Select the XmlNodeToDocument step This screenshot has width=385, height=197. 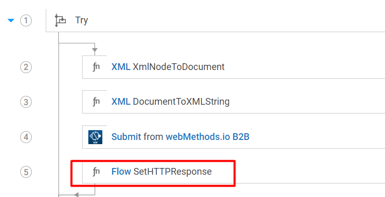tap(233, 67)
